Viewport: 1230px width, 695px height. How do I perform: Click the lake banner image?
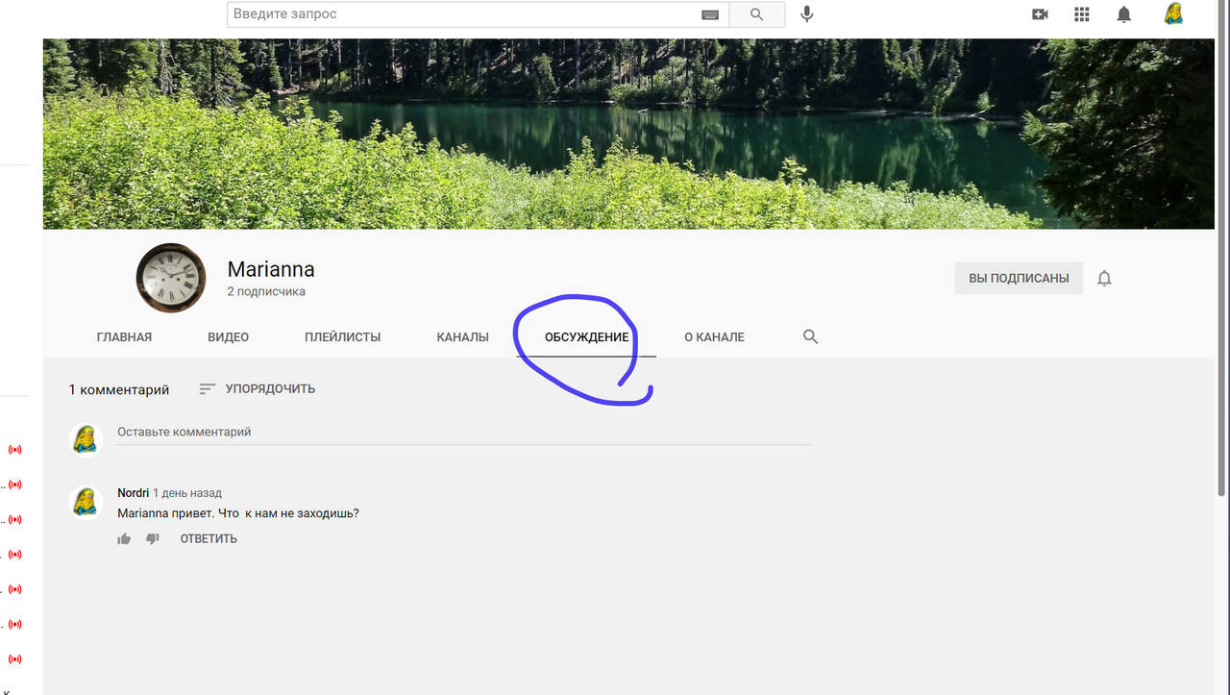pos(628,134)
